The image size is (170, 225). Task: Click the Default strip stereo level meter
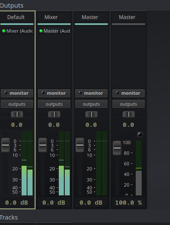(x=27, y=163)
